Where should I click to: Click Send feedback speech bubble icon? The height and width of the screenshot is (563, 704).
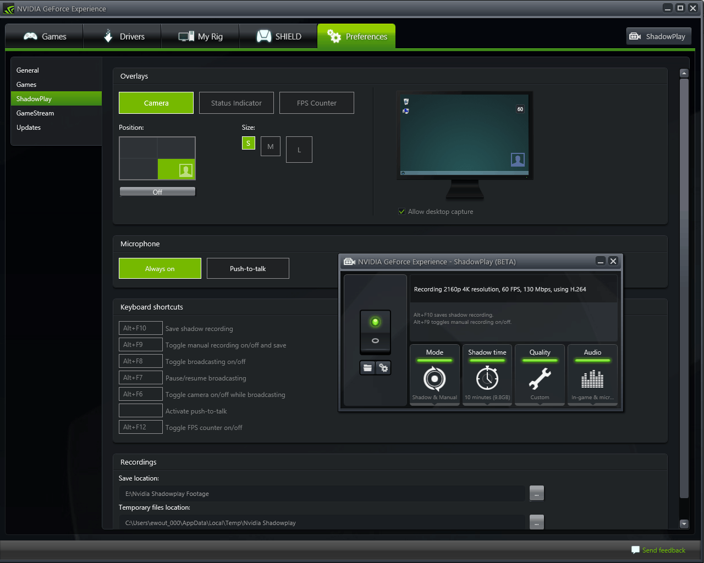point(635,550)
